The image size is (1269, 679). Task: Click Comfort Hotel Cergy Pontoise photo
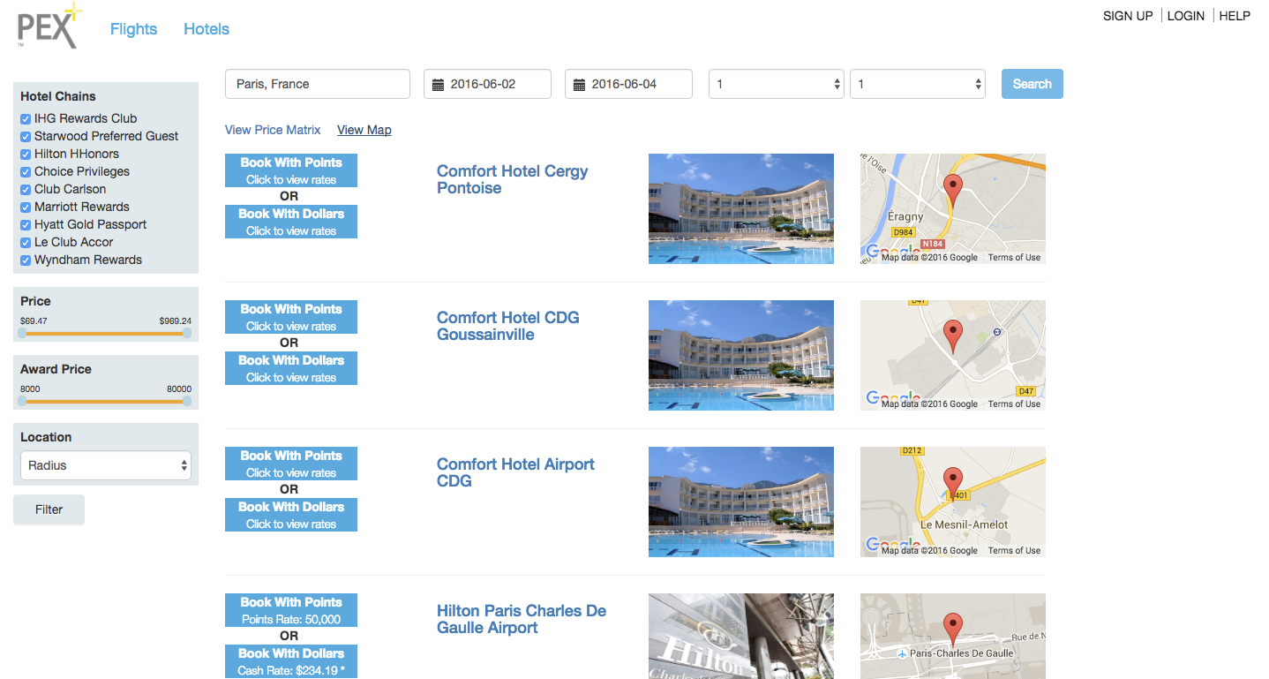[741, 208]
